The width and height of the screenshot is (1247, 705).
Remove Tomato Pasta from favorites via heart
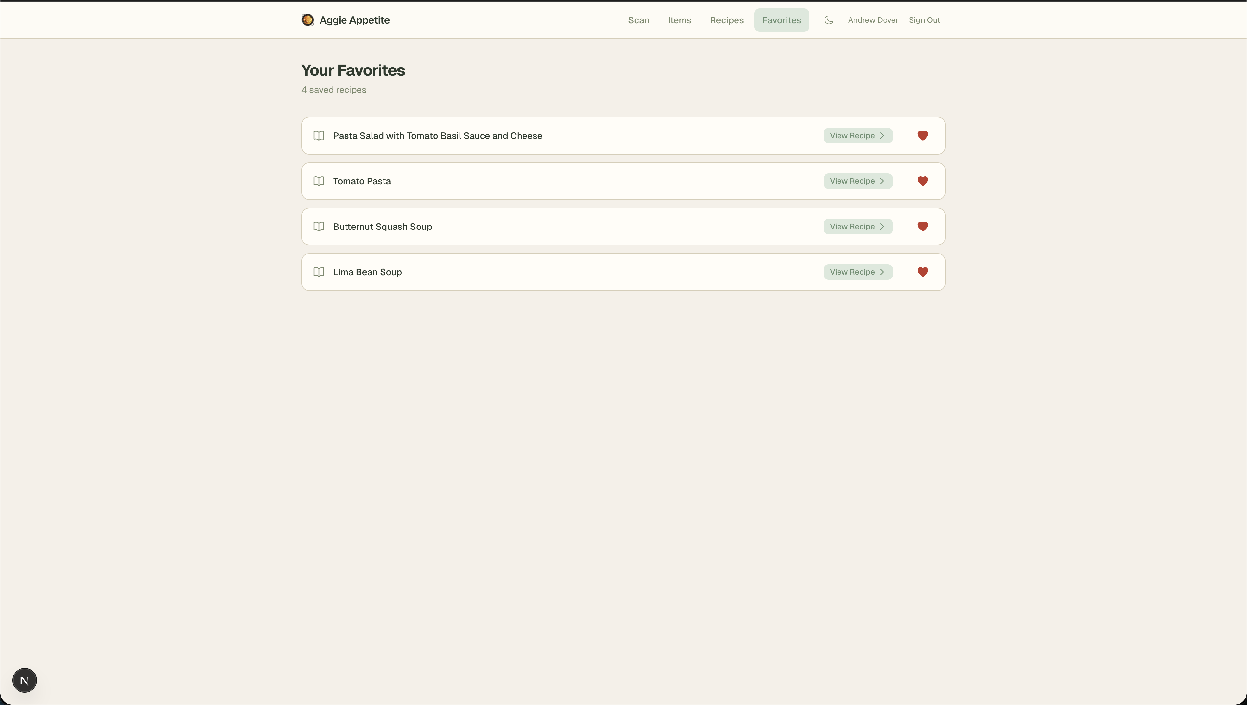point(923,181)
